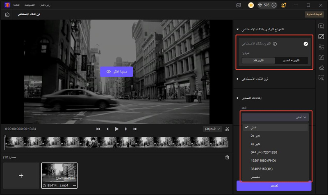Click the info icon next to AI colorization

[275, 43]
